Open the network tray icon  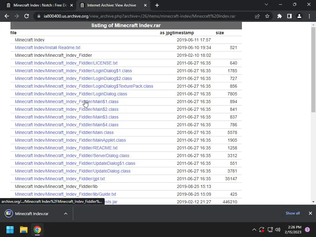270,230
